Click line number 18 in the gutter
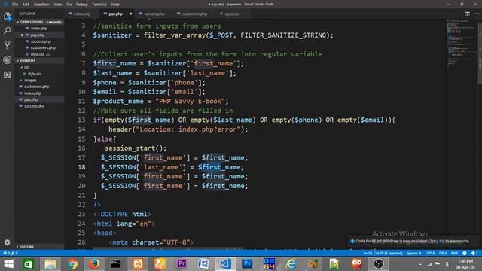The height and width of the screenshot is (271, 482). click(82, 167)
